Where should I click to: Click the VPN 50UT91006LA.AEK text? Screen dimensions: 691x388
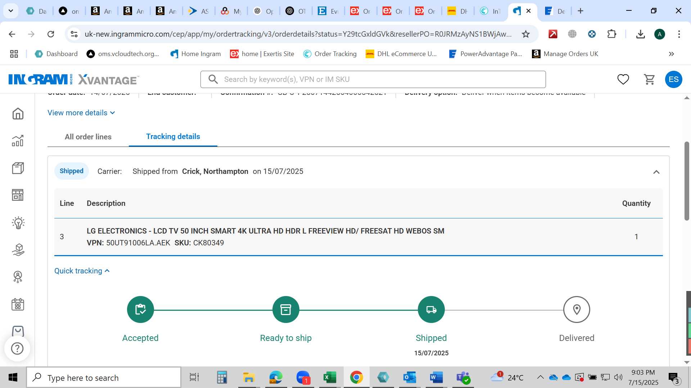pos(128,243)
